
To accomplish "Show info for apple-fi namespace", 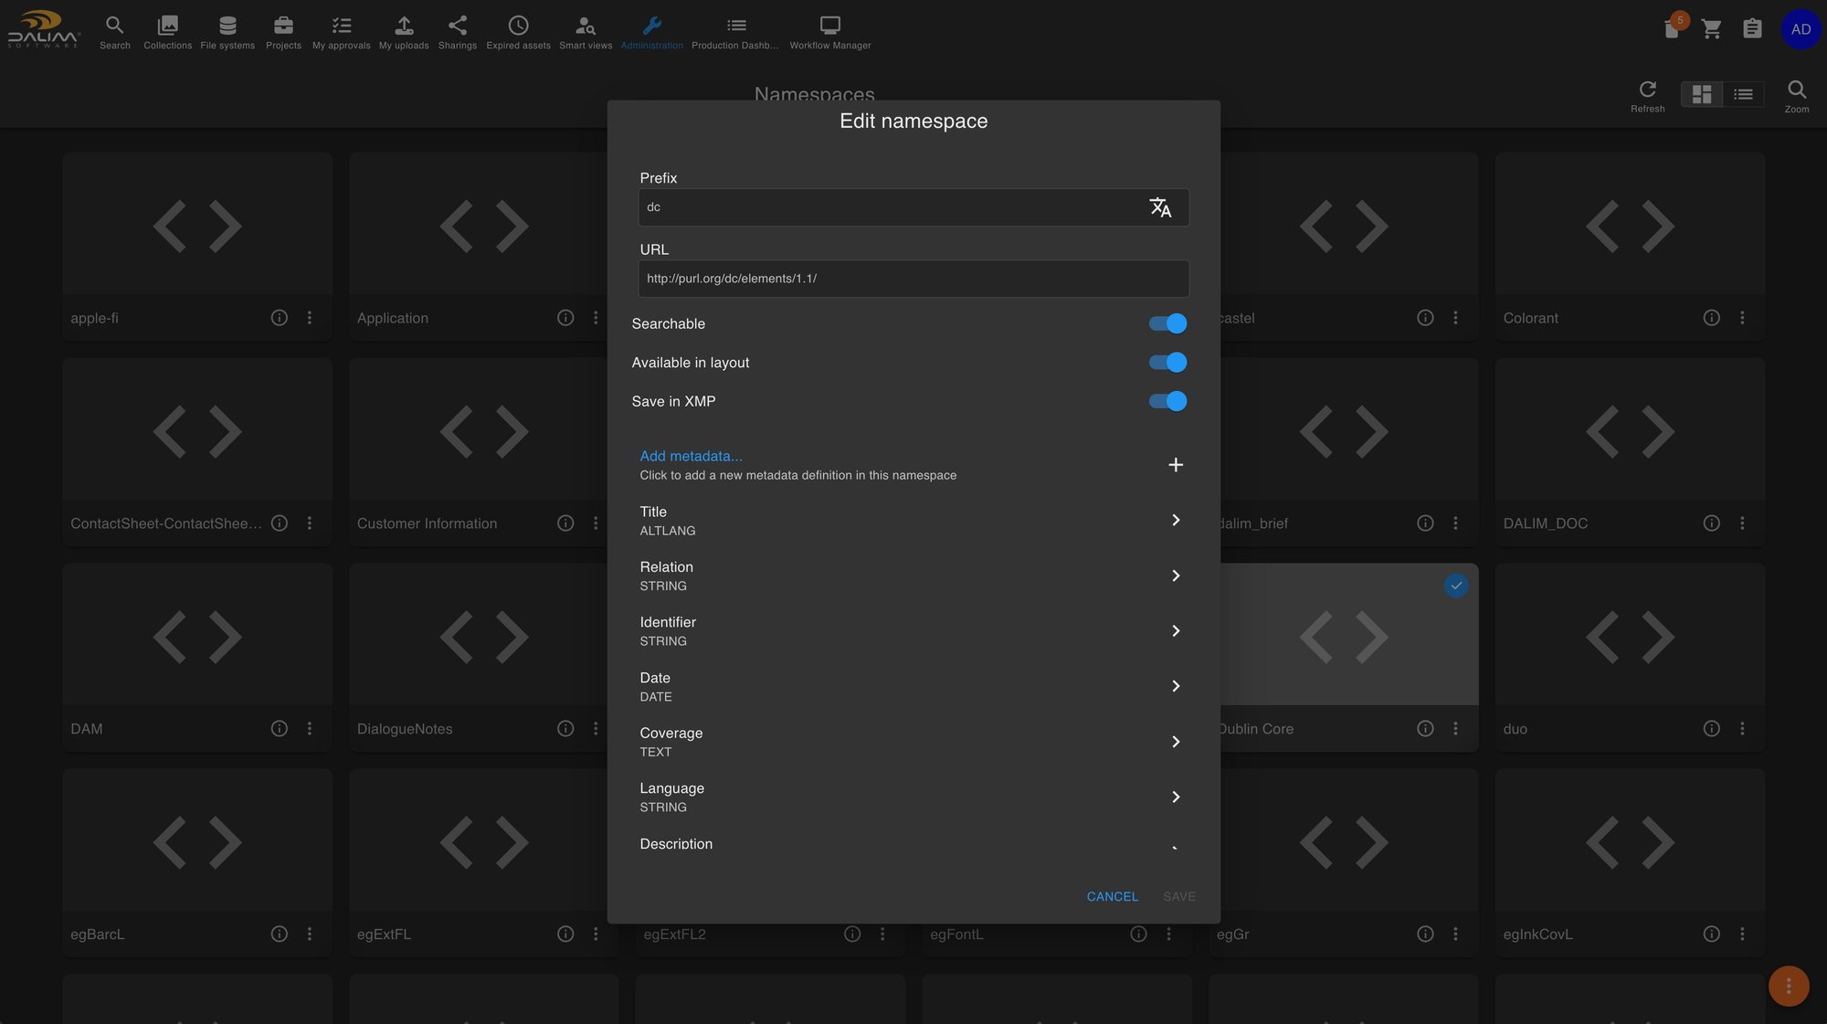I will tap(280, 318).
